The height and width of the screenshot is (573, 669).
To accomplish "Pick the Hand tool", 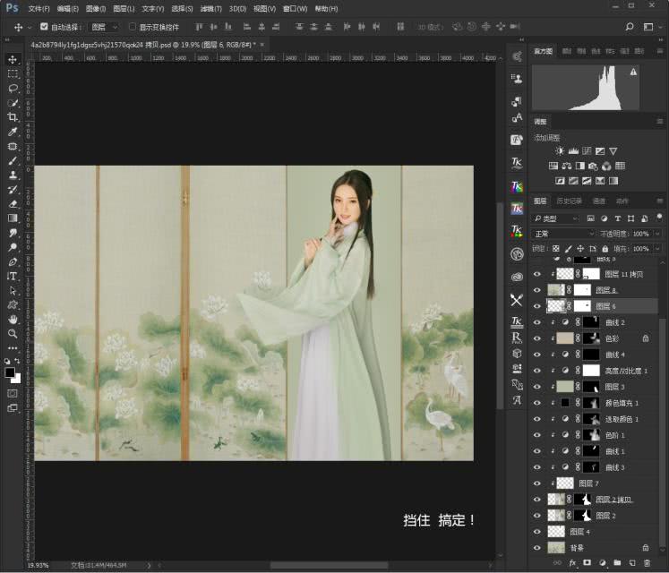I will tap(13, 319).
